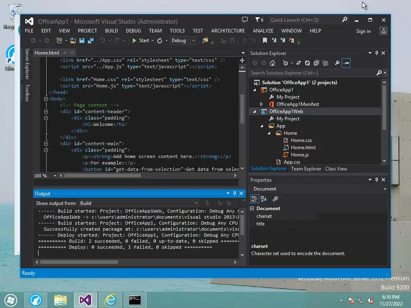Open File Explorer from the taskbar
This screenshot has height=308, width=411.
point(61,300)
